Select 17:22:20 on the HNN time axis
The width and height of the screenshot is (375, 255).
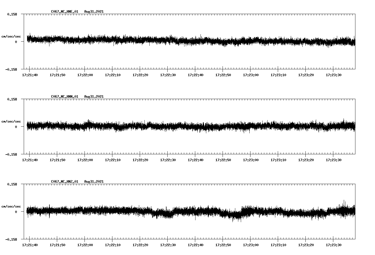pyautogui.click(x=140, y=160)
